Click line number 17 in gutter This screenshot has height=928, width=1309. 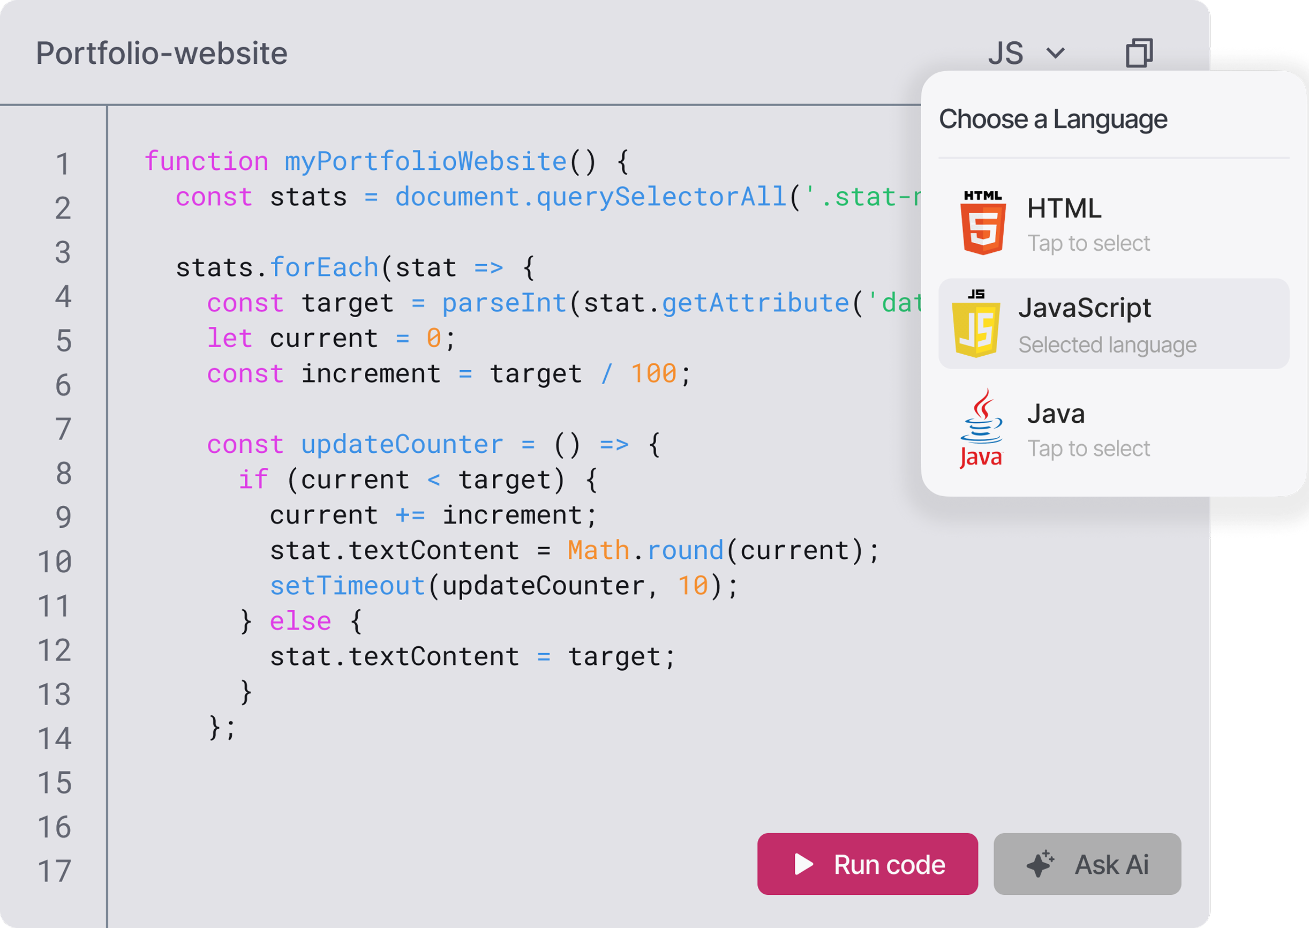click(55, 871)
